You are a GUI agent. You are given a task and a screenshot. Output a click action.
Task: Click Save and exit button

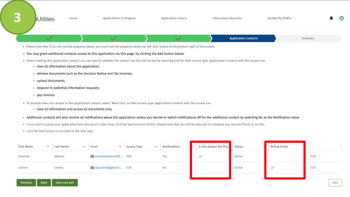65,182
